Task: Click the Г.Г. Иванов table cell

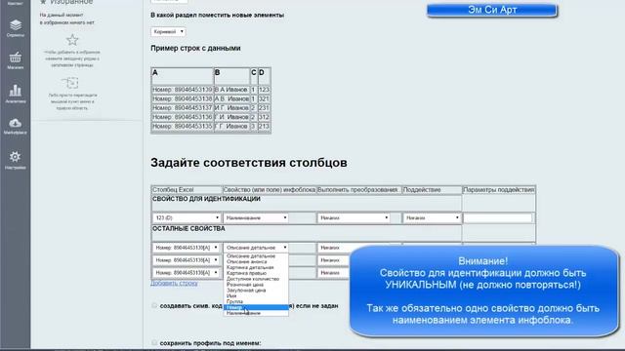Action: point(231,126)
